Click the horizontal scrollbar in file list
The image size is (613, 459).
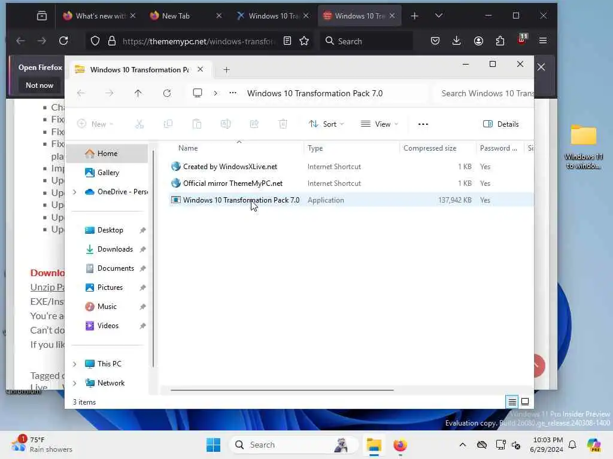click(x=282, y=390)
